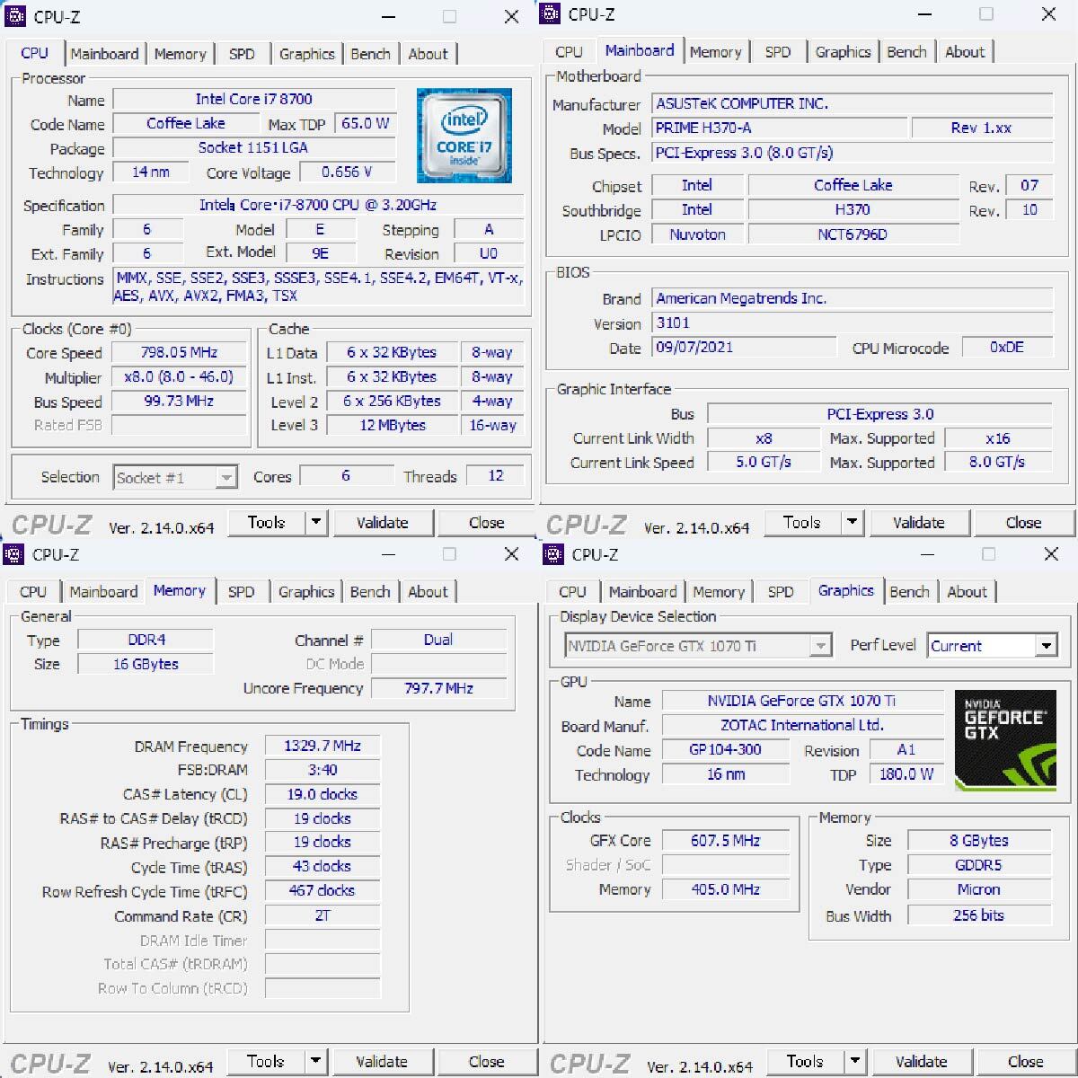The image size is (1078, 1078).
Task: Click memory Size value 16 GBytes
Action: (x=146, y=664)
